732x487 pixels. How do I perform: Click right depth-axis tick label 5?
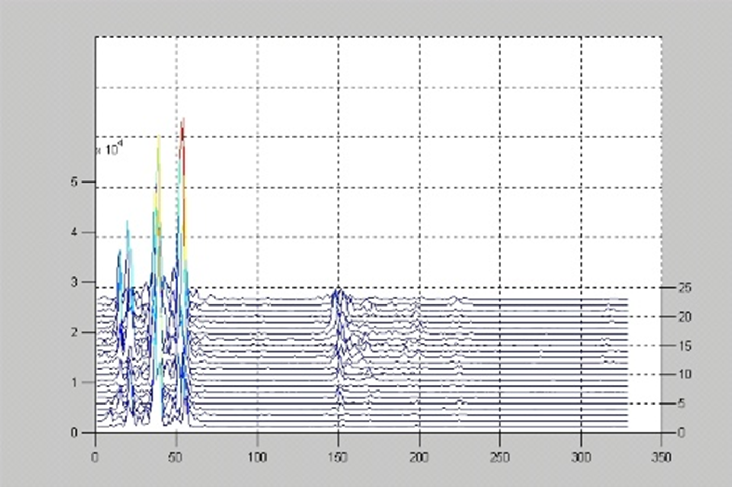681,403
